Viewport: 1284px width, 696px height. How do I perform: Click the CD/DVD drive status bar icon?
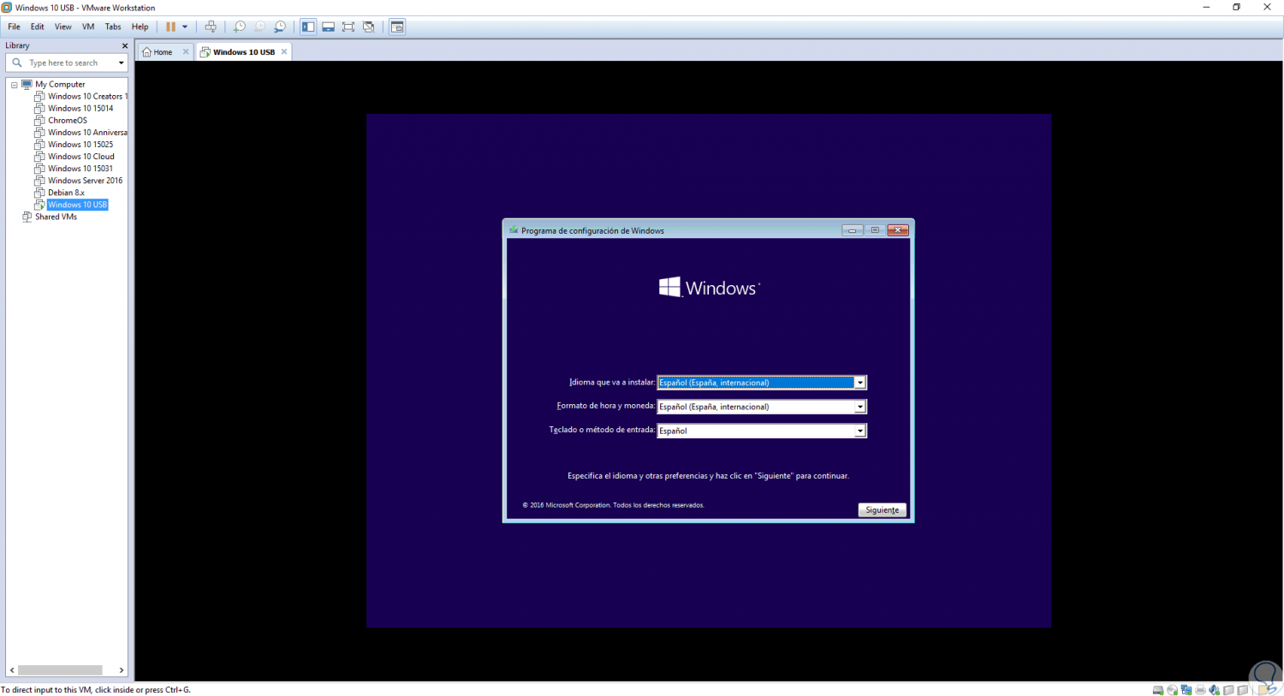[x=1172, y=689]
